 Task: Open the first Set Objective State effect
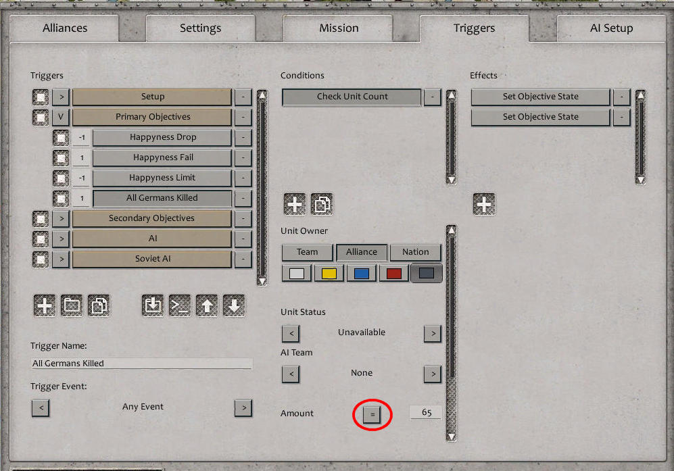point(541,97)
